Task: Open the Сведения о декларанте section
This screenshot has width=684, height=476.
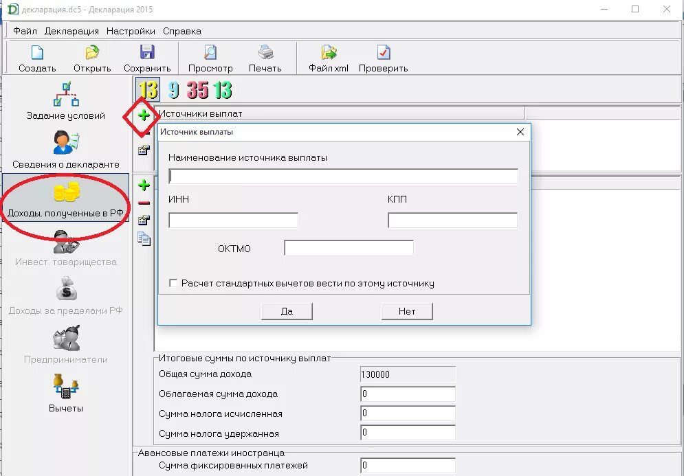Action: coord(66,150)
